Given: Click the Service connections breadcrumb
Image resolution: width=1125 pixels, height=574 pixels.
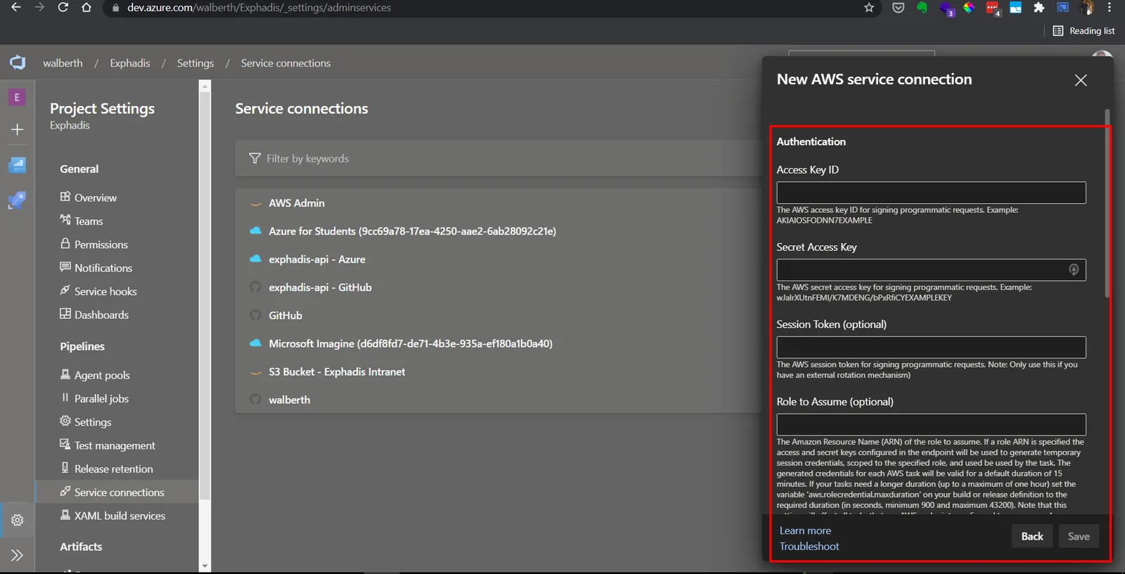Looking at the screenshot, I should (285, 63).
